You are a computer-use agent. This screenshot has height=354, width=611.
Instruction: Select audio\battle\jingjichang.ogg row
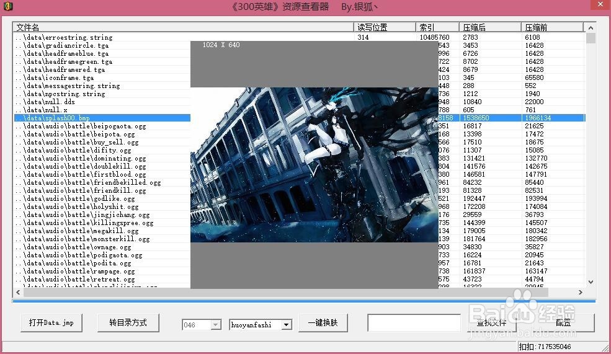102,215
